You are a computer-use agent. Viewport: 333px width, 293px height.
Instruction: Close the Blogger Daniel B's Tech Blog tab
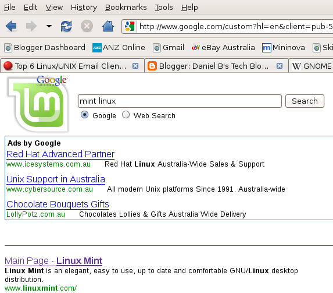pyautogui.click(x=280, y=66)
